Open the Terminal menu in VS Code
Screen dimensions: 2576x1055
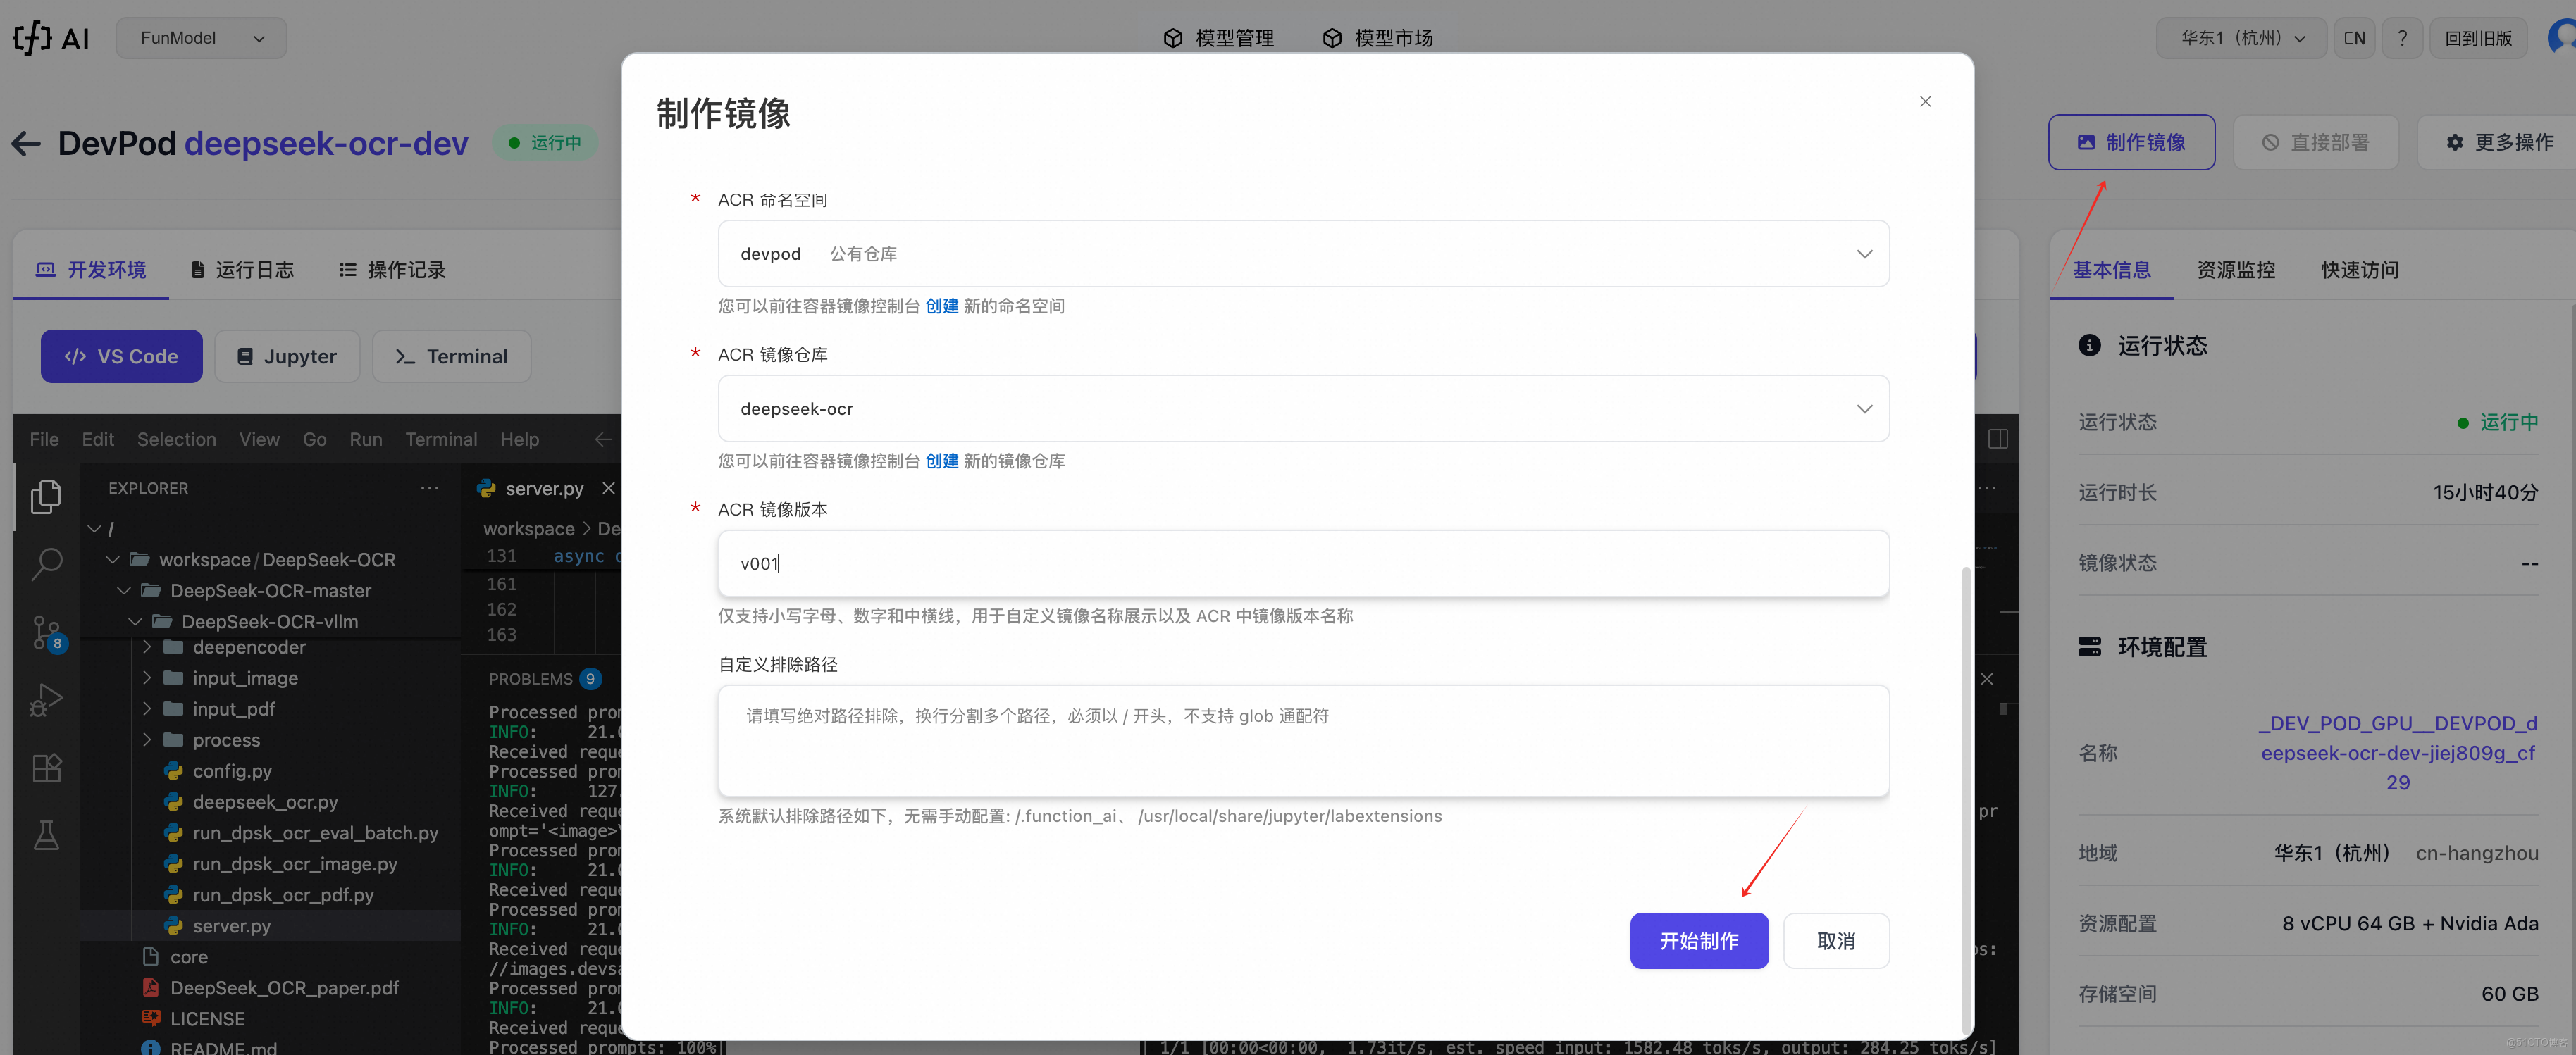pyautogui.click(x=440, y=439)
